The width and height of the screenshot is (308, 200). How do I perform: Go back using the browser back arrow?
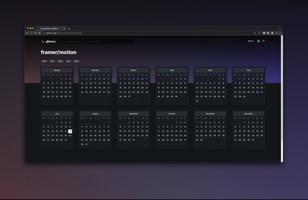tap(27, 33)
